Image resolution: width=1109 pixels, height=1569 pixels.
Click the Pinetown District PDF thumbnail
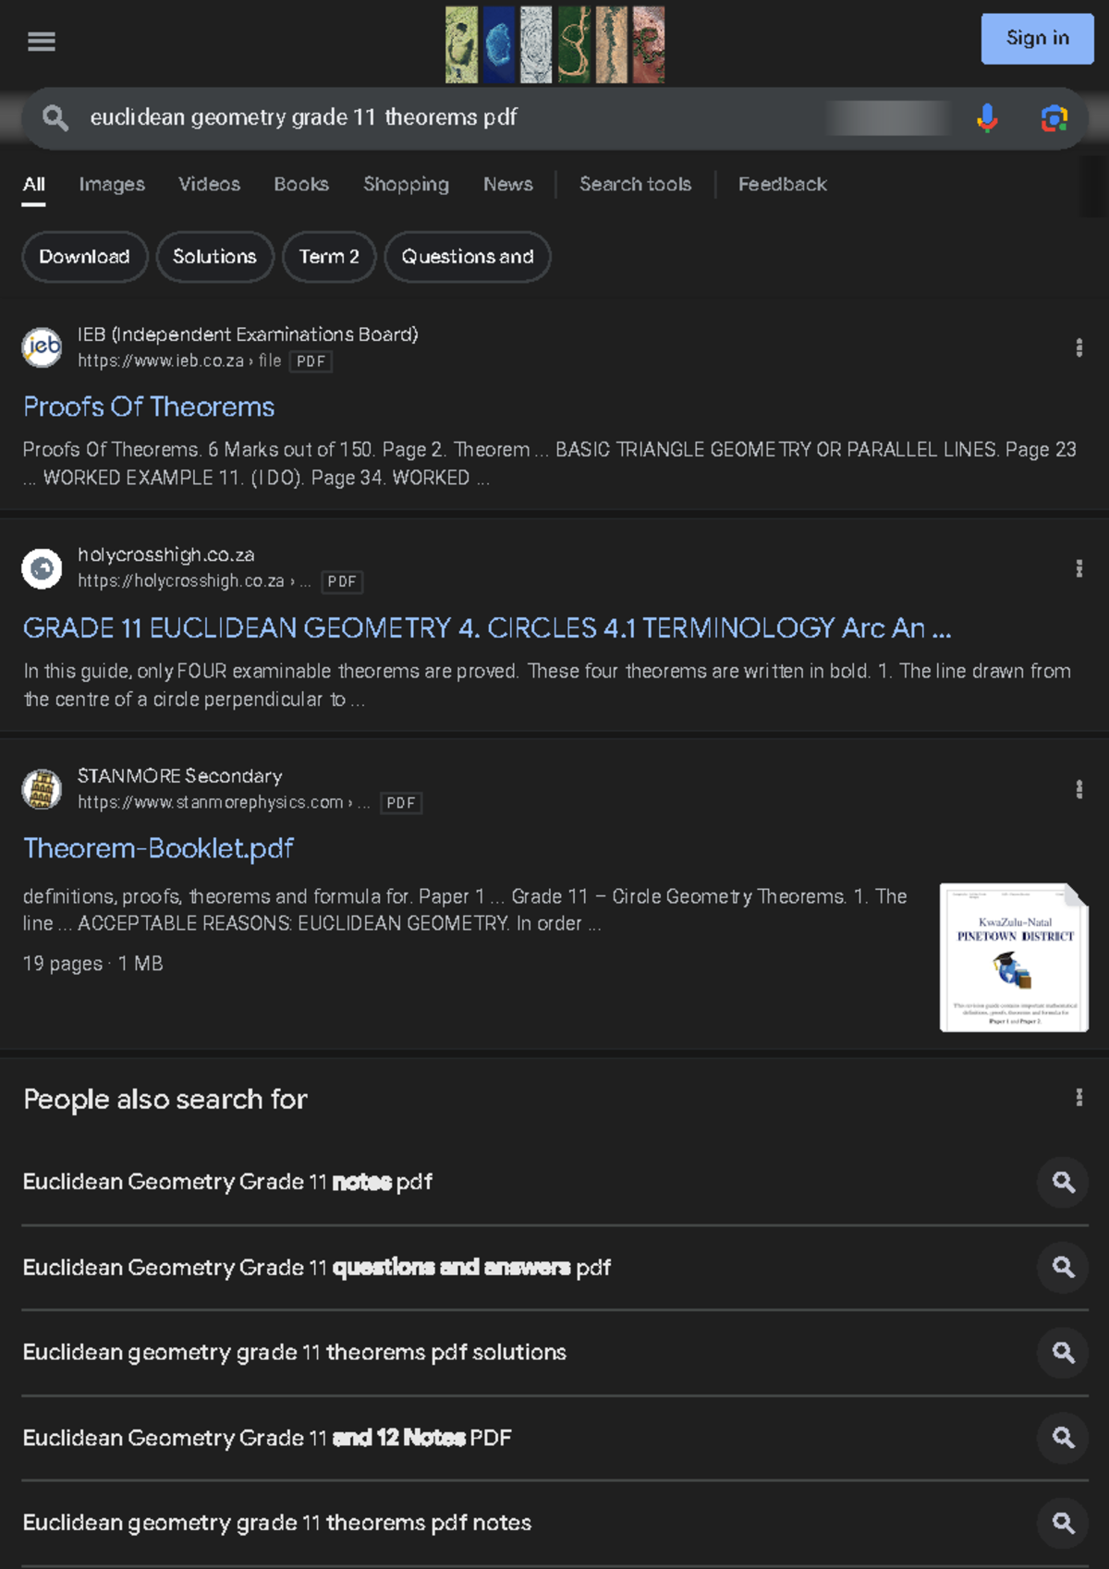[1014, 957]
